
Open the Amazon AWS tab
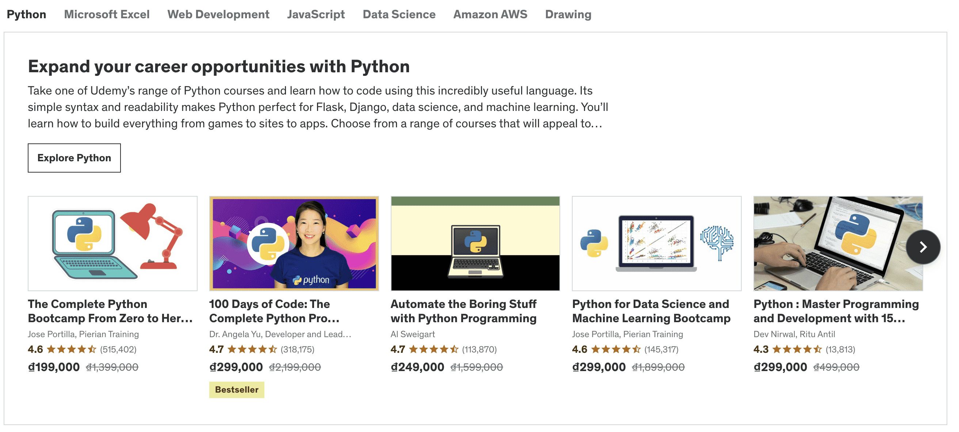pos(490,14)
